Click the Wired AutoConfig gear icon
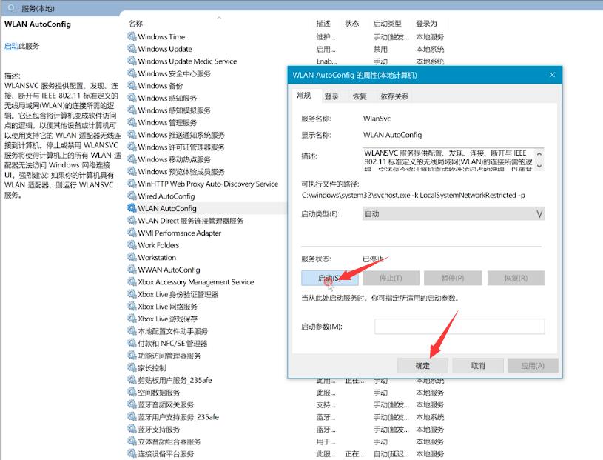603x460 pixels. (132, 196)
